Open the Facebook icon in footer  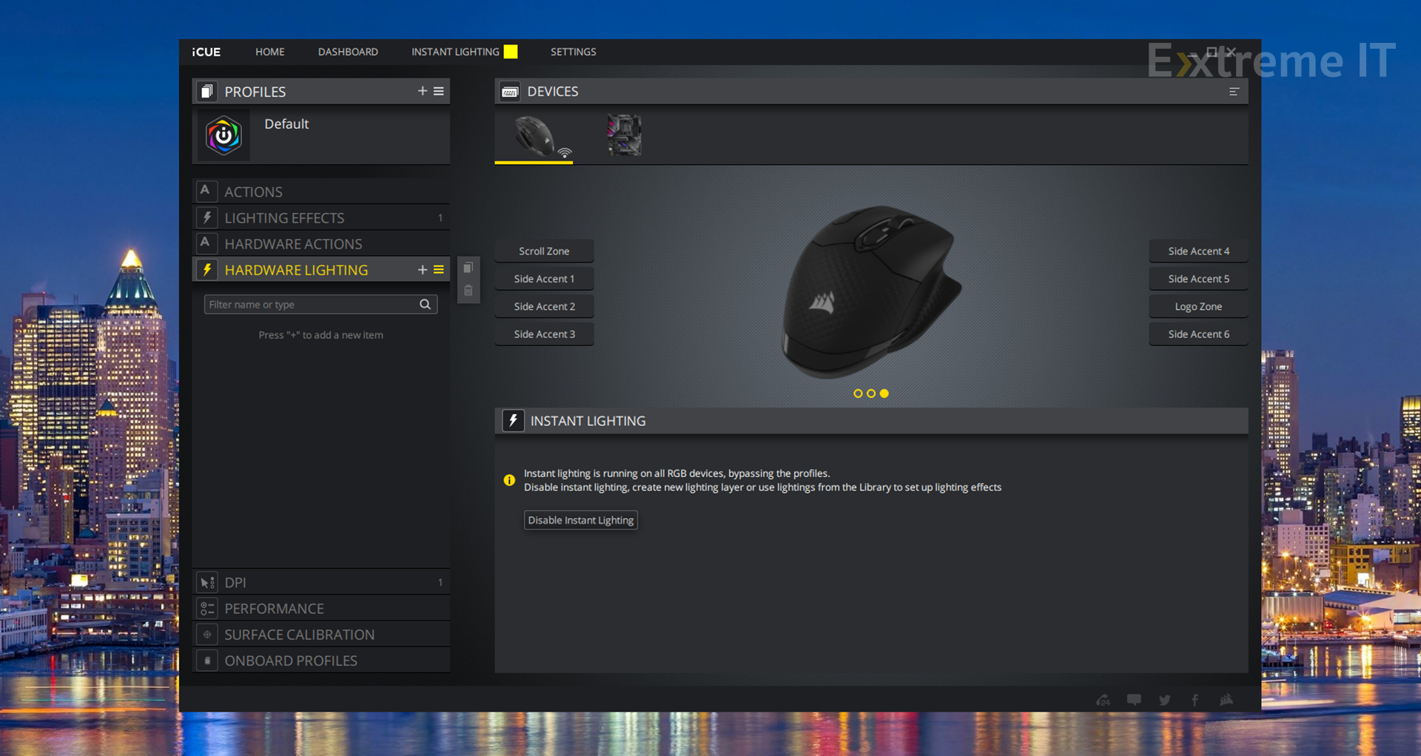pyautogui.click(x=1195, y=699)
